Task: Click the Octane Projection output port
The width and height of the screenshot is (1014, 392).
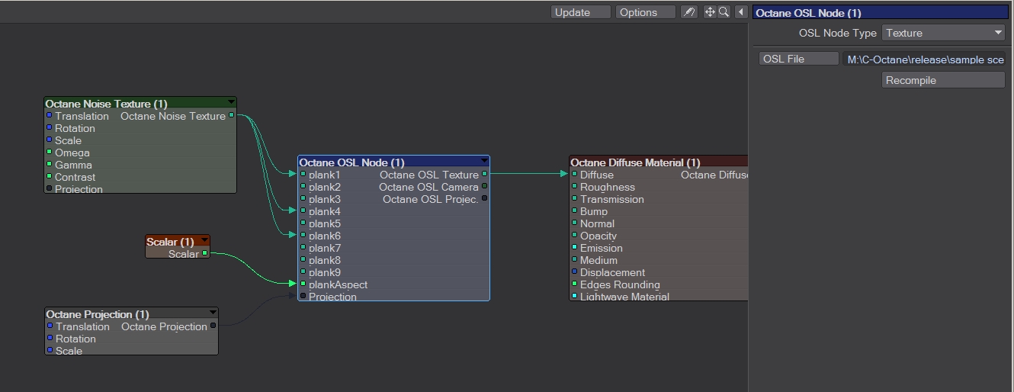Action: pos(213,326)
